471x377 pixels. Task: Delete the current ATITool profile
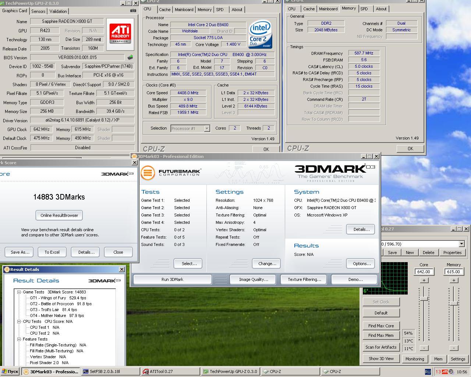click(428, 253)
